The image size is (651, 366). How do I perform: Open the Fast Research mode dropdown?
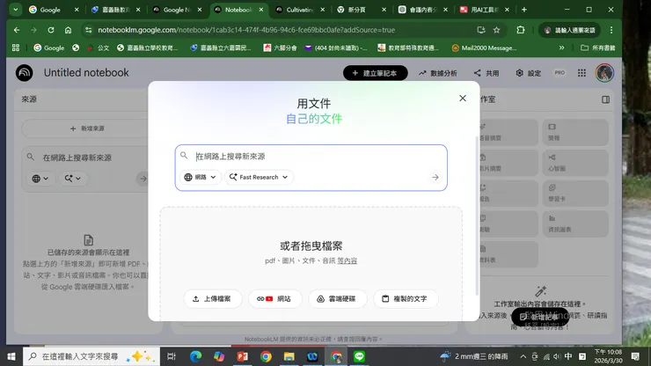(259, 178)
